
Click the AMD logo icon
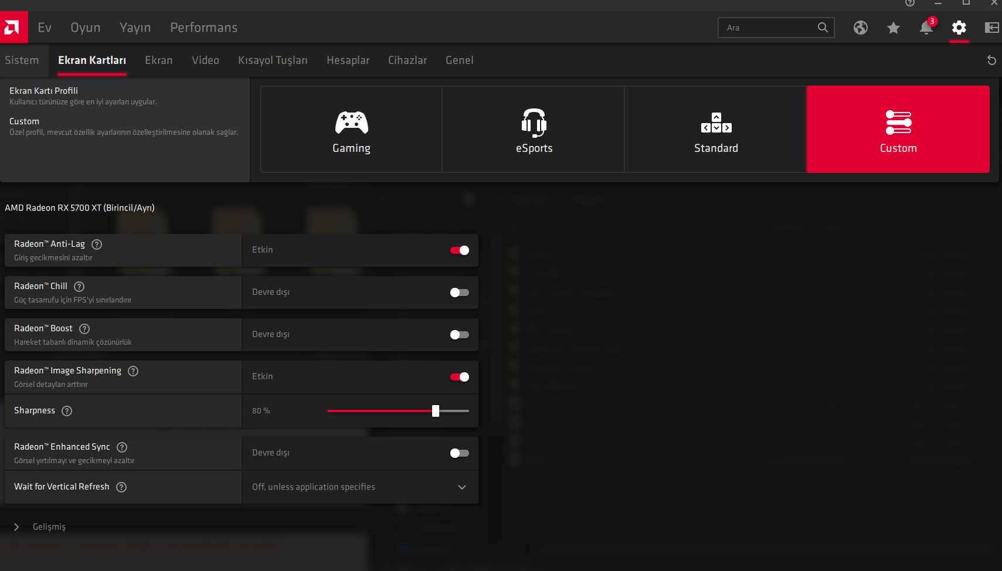click(x=13, y=27)
